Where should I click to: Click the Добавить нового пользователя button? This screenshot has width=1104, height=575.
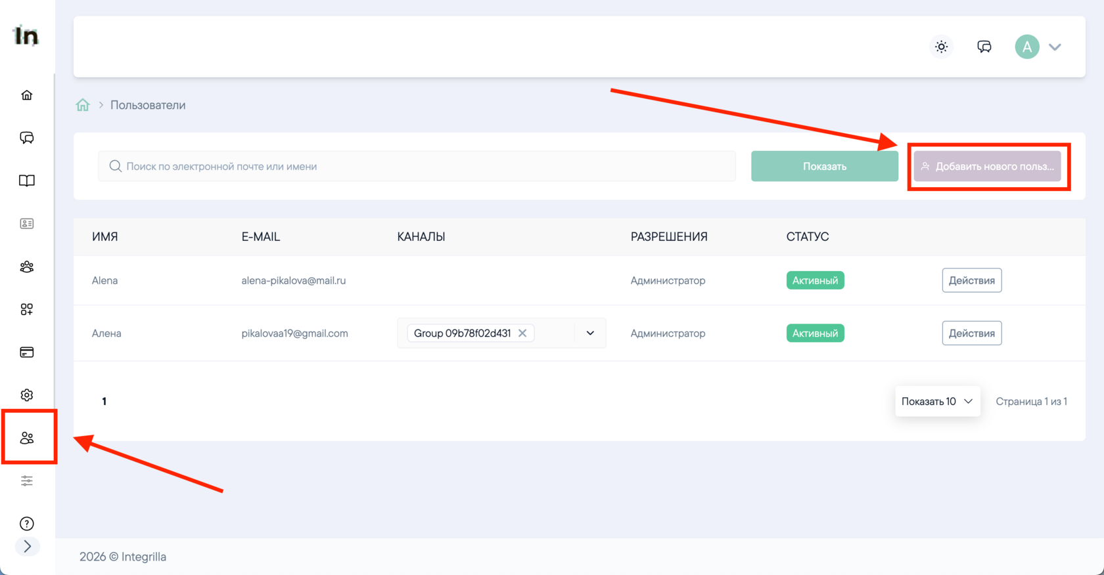pos(987,166)
